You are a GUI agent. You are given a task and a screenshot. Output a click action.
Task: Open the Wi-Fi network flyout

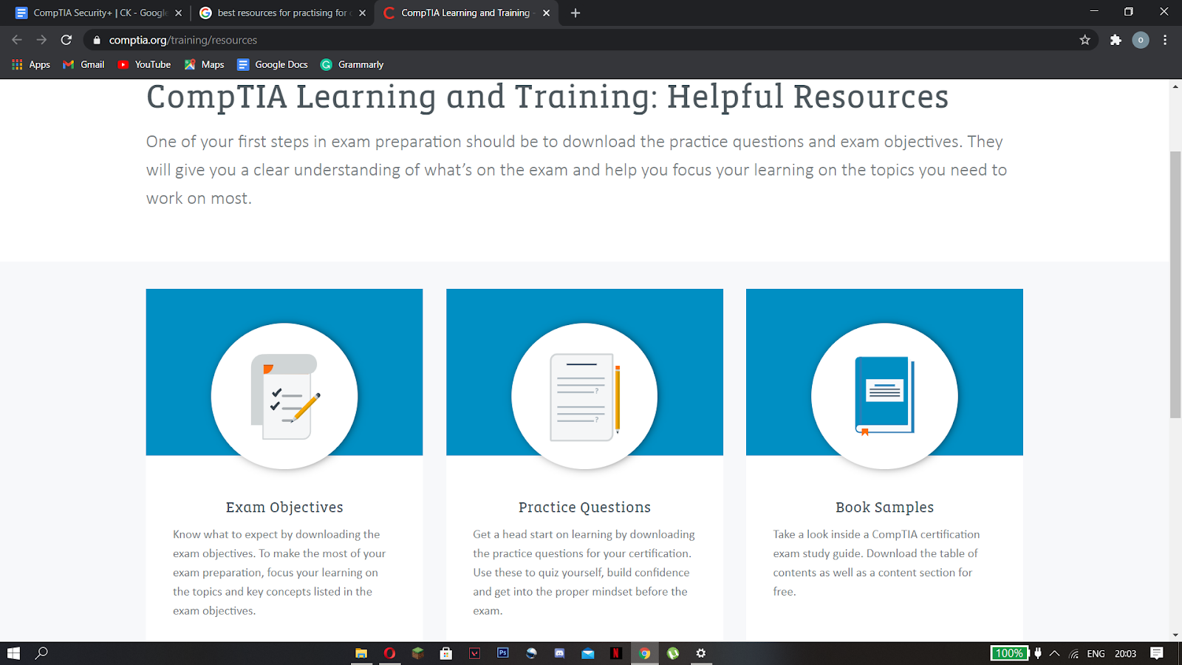(1074, 653)
